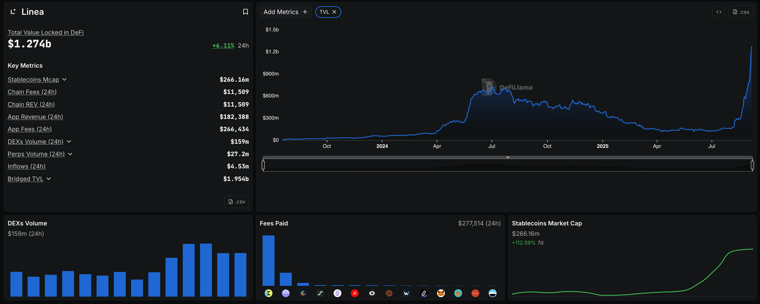
Task: Open the Add Metrics menu
Action: [x=285, y=12]
